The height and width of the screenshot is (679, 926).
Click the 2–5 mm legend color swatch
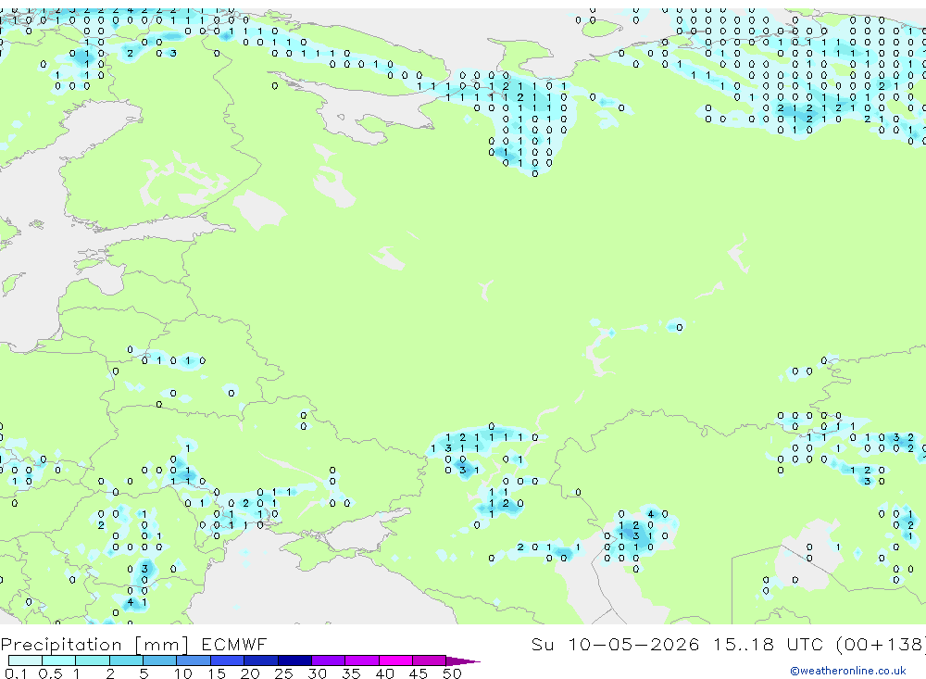(126, 660)
